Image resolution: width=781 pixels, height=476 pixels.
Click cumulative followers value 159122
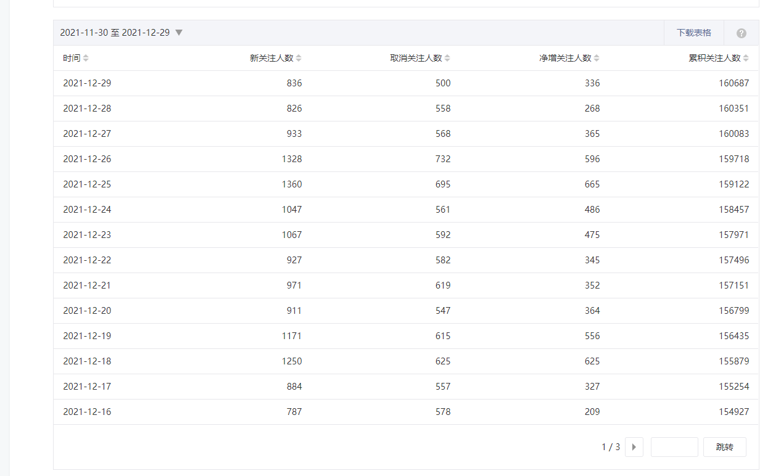734,184
